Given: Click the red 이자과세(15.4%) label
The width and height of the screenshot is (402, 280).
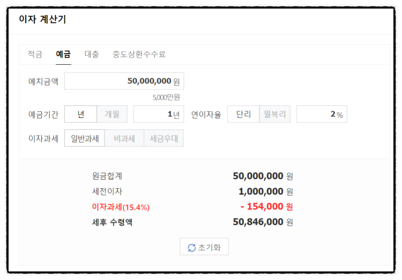Looking at the screenshot, I should pos(121,207).
